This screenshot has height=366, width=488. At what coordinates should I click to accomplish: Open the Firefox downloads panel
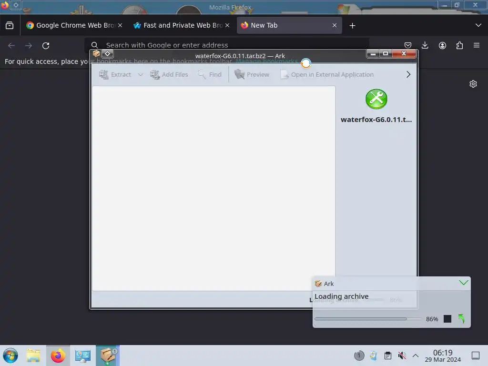[x=425, y=45]
